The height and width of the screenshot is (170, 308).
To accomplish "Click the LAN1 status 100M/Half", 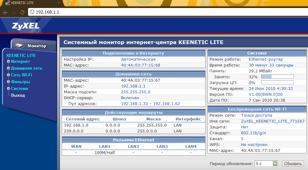I will click(105, 152).
